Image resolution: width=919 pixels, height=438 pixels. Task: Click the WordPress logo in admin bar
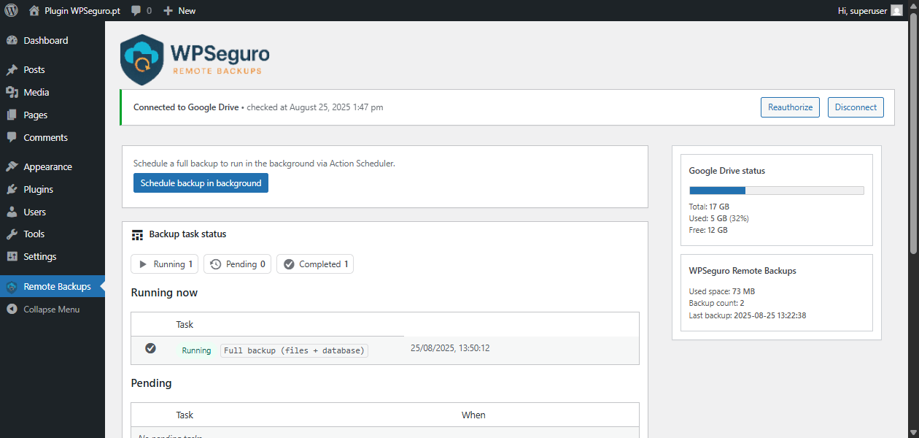12,10
